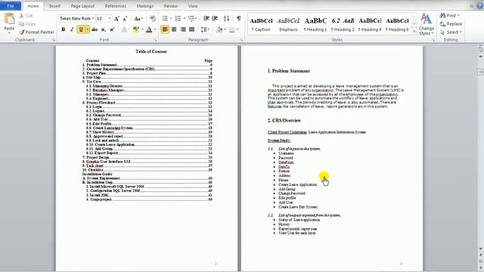Center align the text
The width and height of the screenshot is (484, 272).
point(174,29)
